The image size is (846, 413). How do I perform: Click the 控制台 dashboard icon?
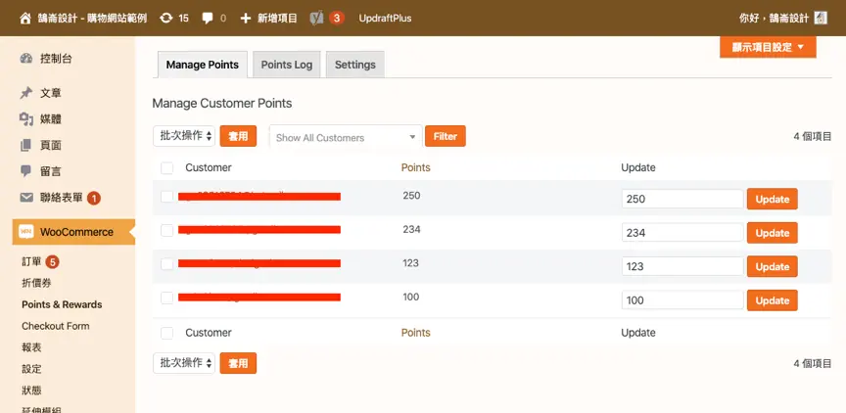[x=25, y=59]
